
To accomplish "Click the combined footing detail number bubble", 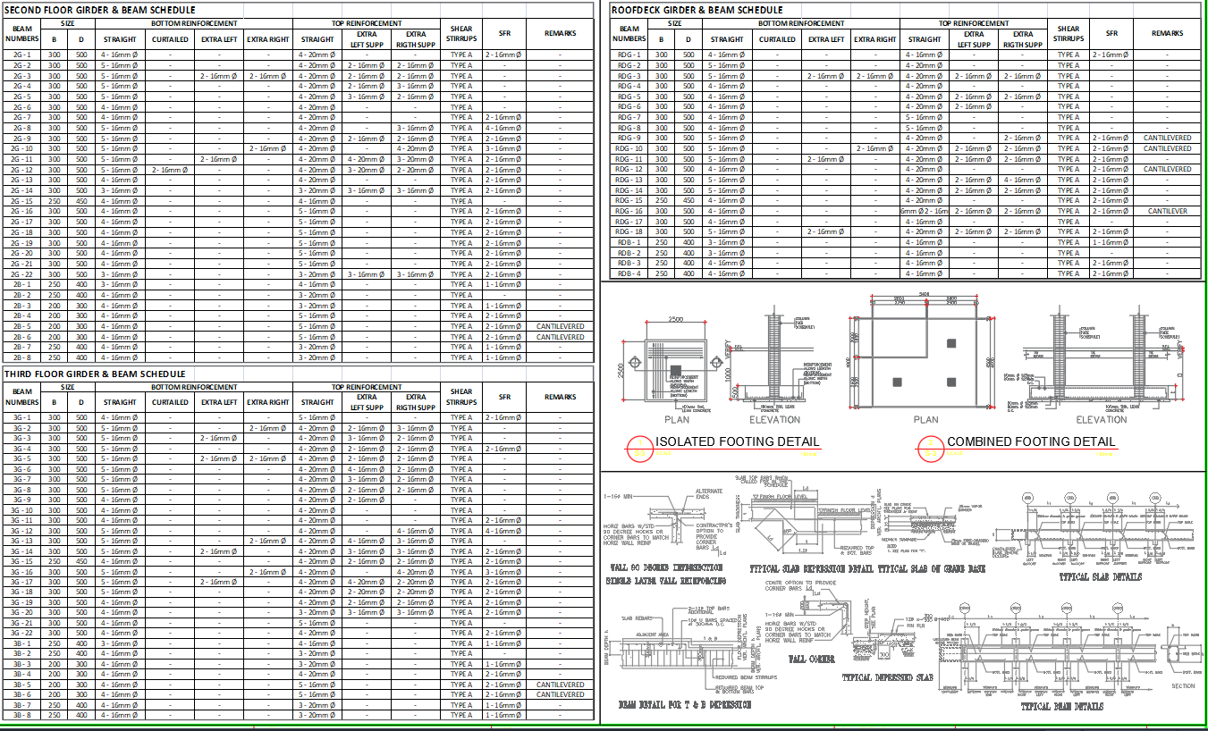I will (931, 448).
